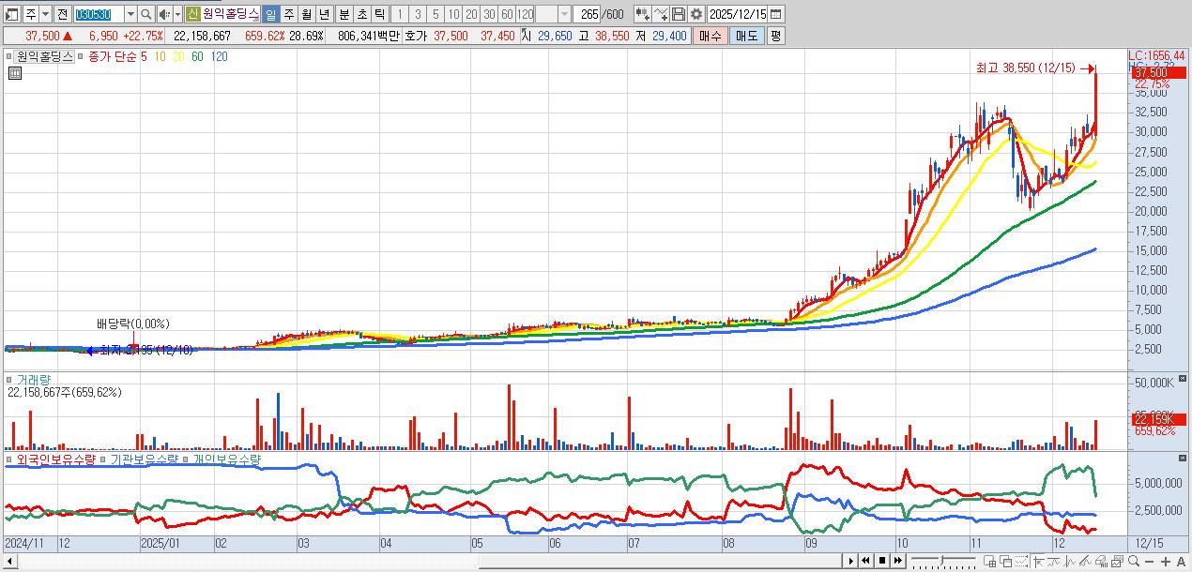The image size is (1192, 572).
Task: Click the candle count field showing 265
Action: [587, 14]
